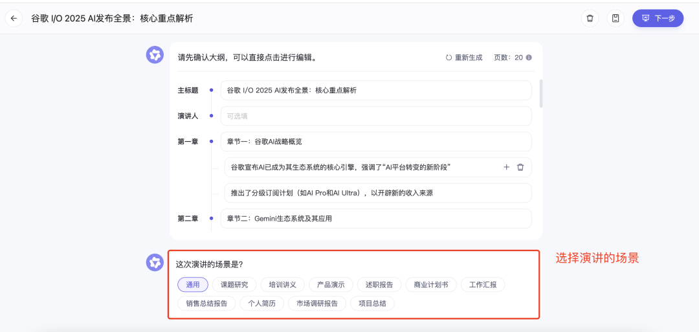Select the 述职报告 scenario chip

point(379,284)
